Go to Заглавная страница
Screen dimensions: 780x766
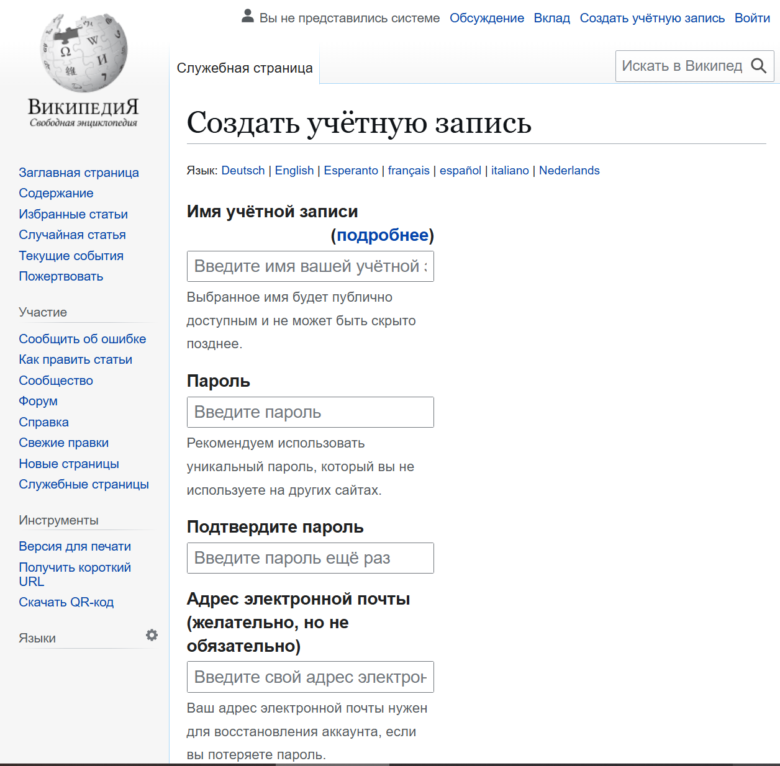pos(79,173)
